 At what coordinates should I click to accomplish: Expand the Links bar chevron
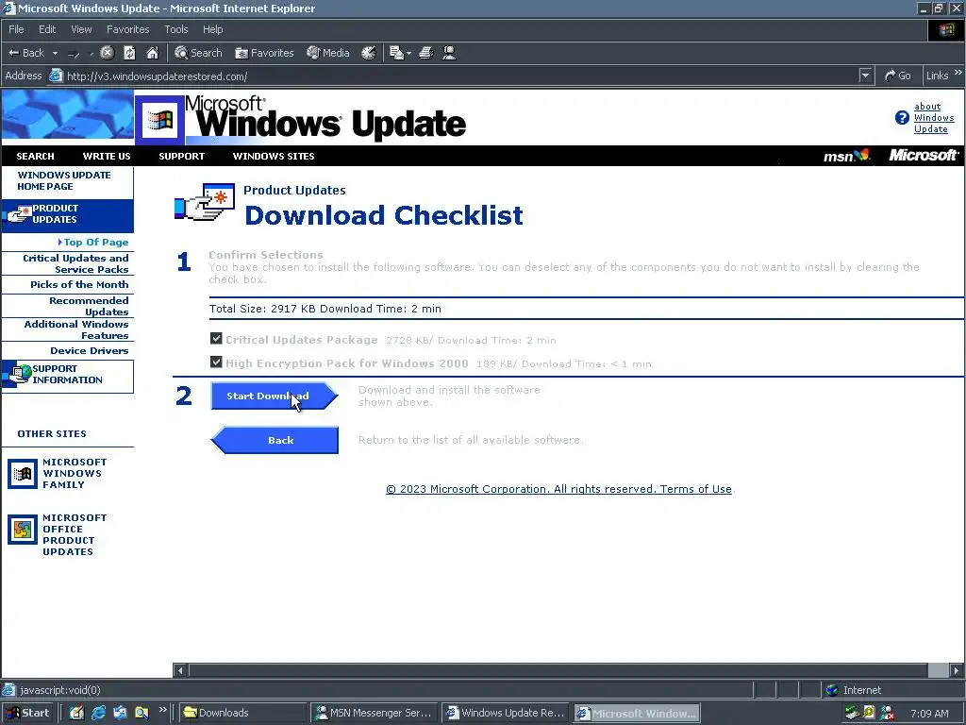tap(958, 73)
